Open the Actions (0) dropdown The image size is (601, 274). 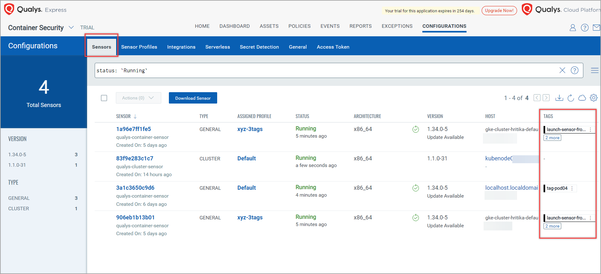coord(138,98)
